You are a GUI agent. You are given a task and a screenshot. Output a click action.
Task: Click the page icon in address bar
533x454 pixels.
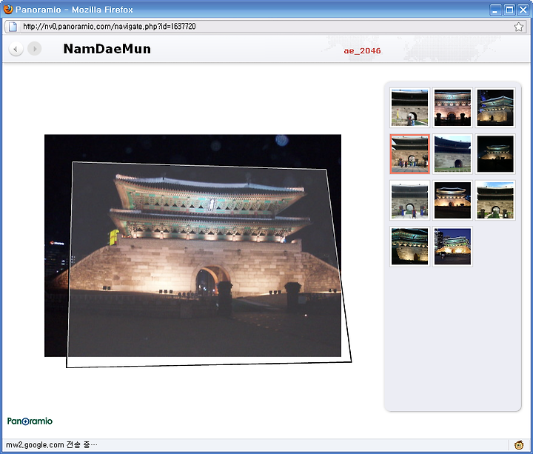click(x=13, y=27)
